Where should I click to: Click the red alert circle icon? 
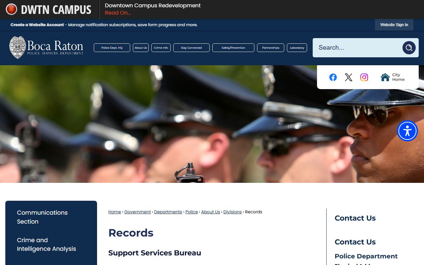tap(11, 9)
